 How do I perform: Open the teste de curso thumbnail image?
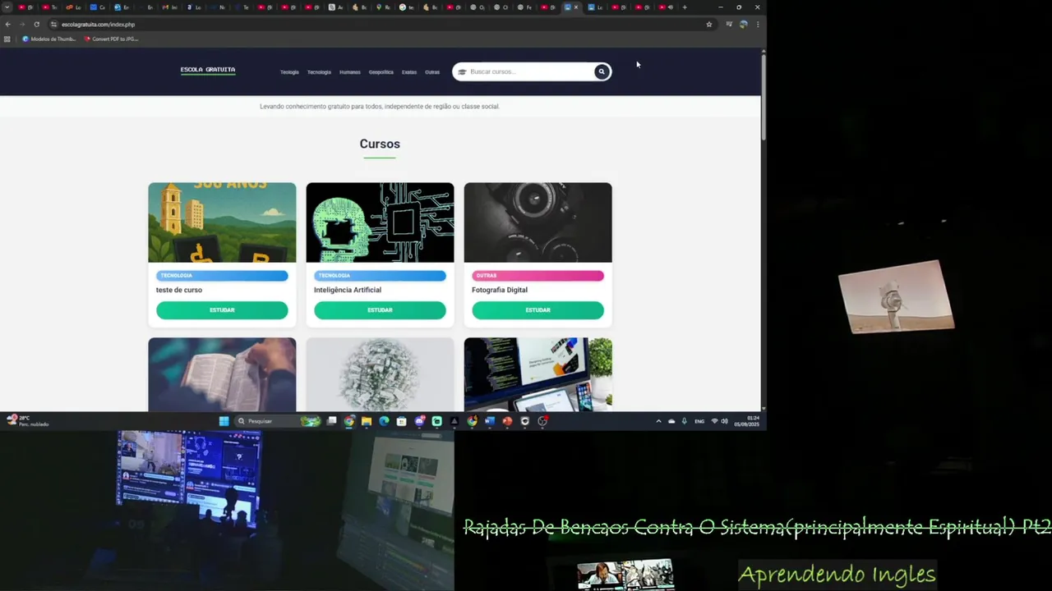point(222,222)
